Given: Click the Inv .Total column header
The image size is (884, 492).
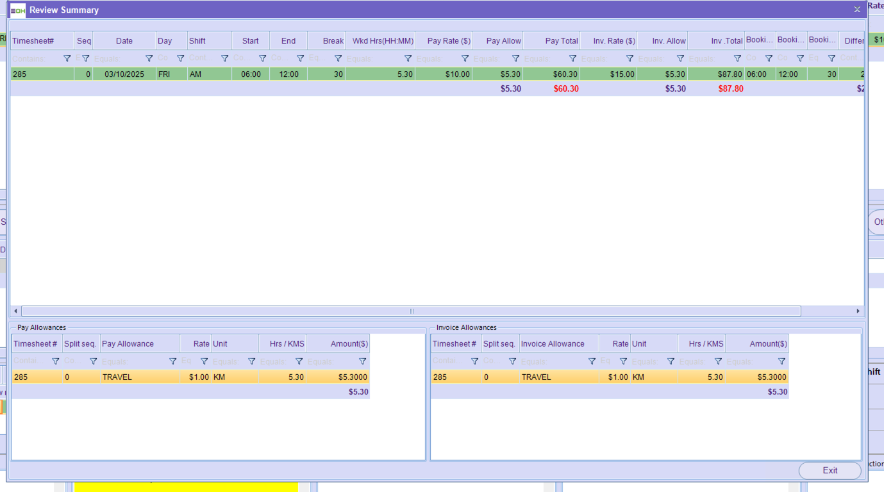Looking at the screenshot, I should (716, 41).
